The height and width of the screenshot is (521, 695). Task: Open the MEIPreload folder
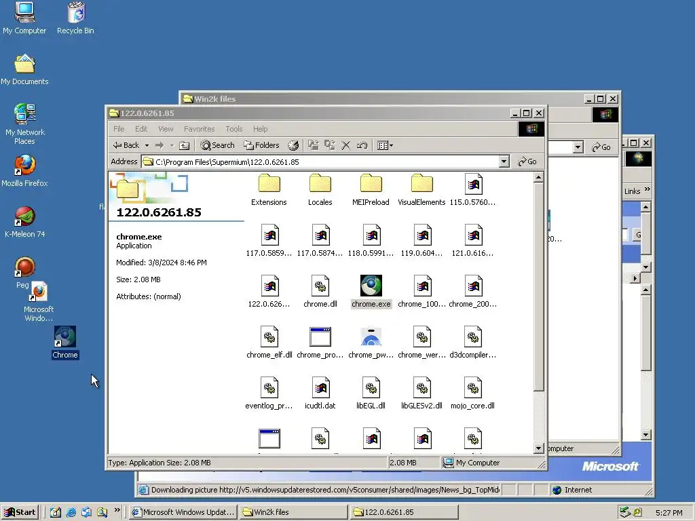point(371,190)
